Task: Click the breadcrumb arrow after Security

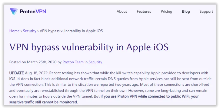Action: (38, 31)
